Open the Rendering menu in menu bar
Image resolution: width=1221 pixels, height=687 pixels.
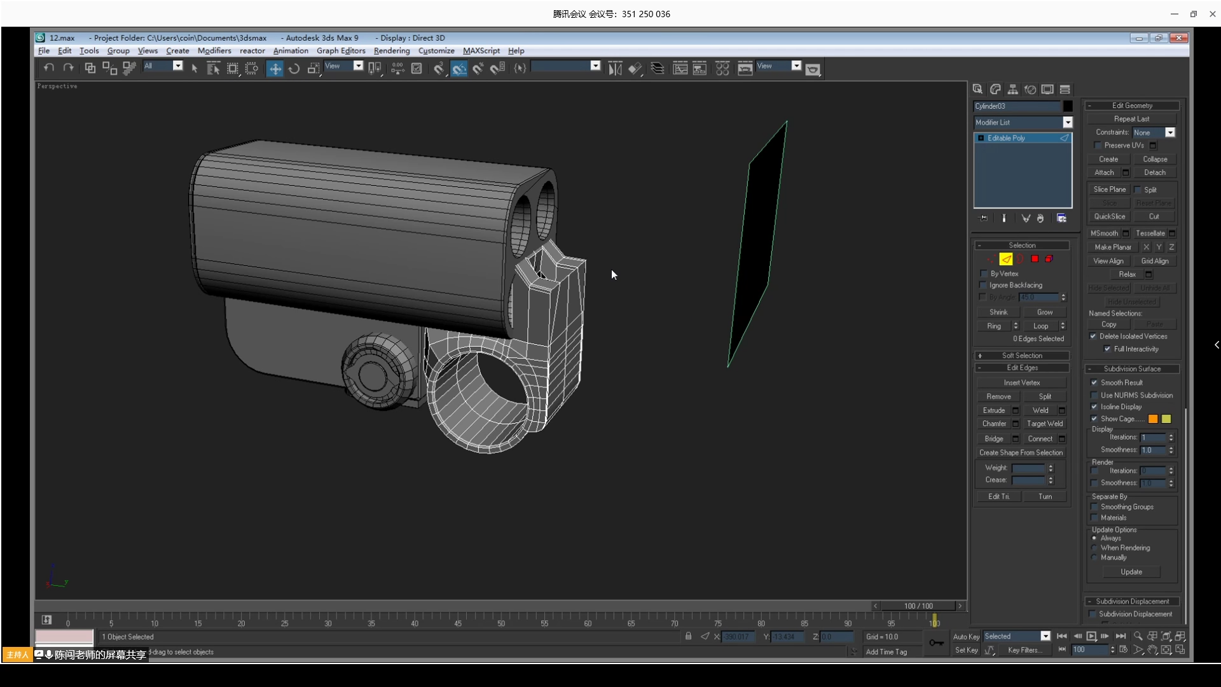tap(392, 50)
